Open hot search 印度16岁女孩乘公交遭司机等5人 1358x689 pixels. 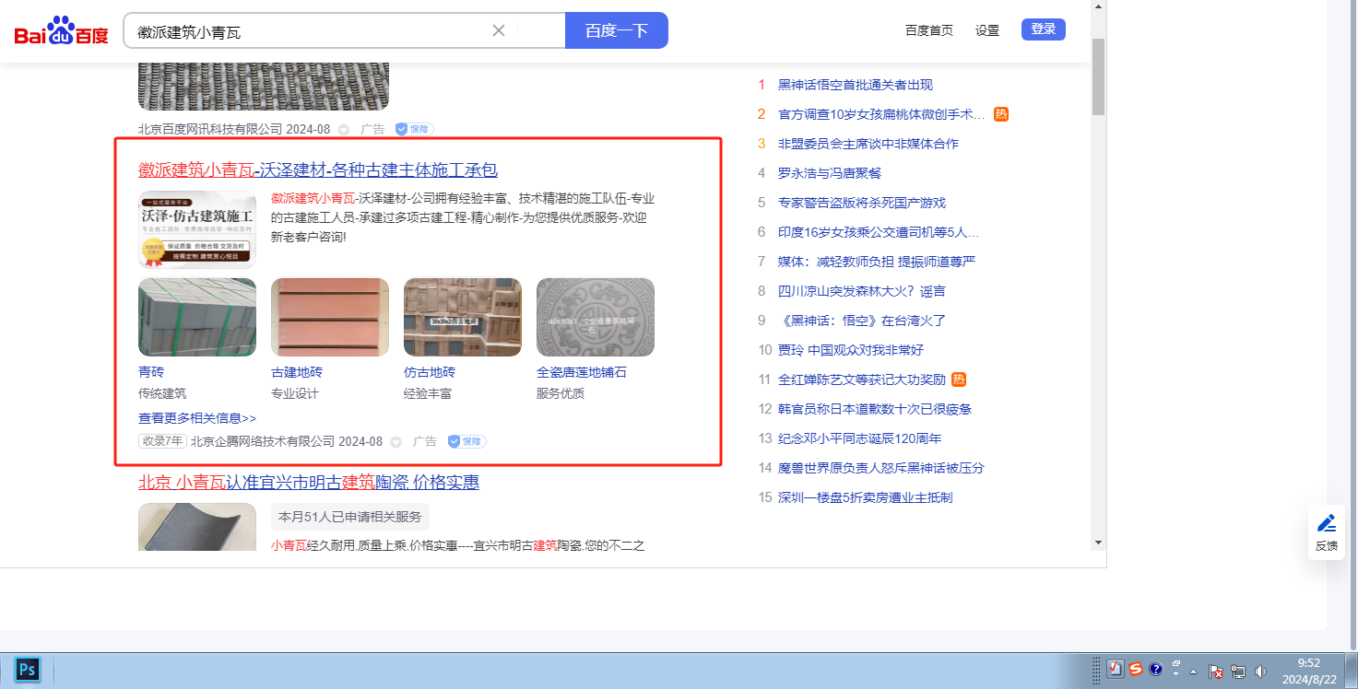click(x=879, y=232)
